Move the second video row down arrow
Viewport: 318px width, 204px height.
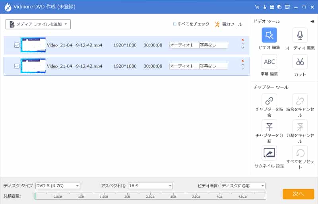(x=242, y=69)
